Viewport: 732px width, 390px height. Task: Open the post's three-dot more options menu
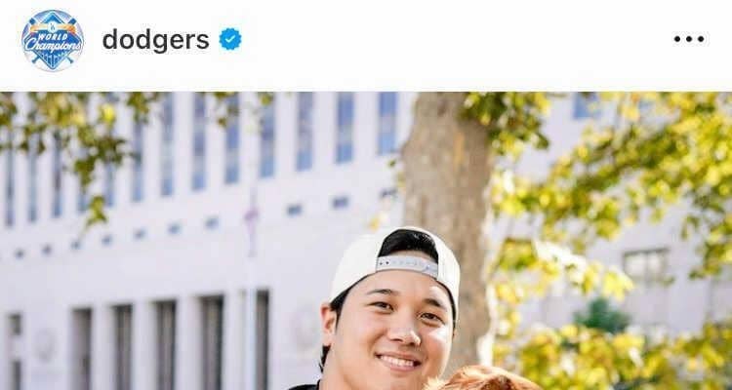689,39
